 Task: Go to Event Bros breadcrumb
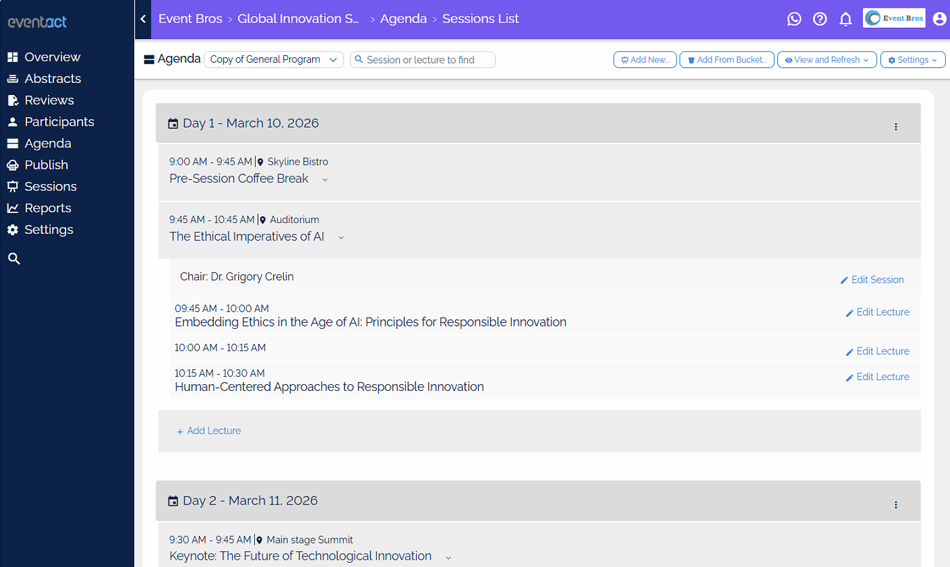point(190,19)
